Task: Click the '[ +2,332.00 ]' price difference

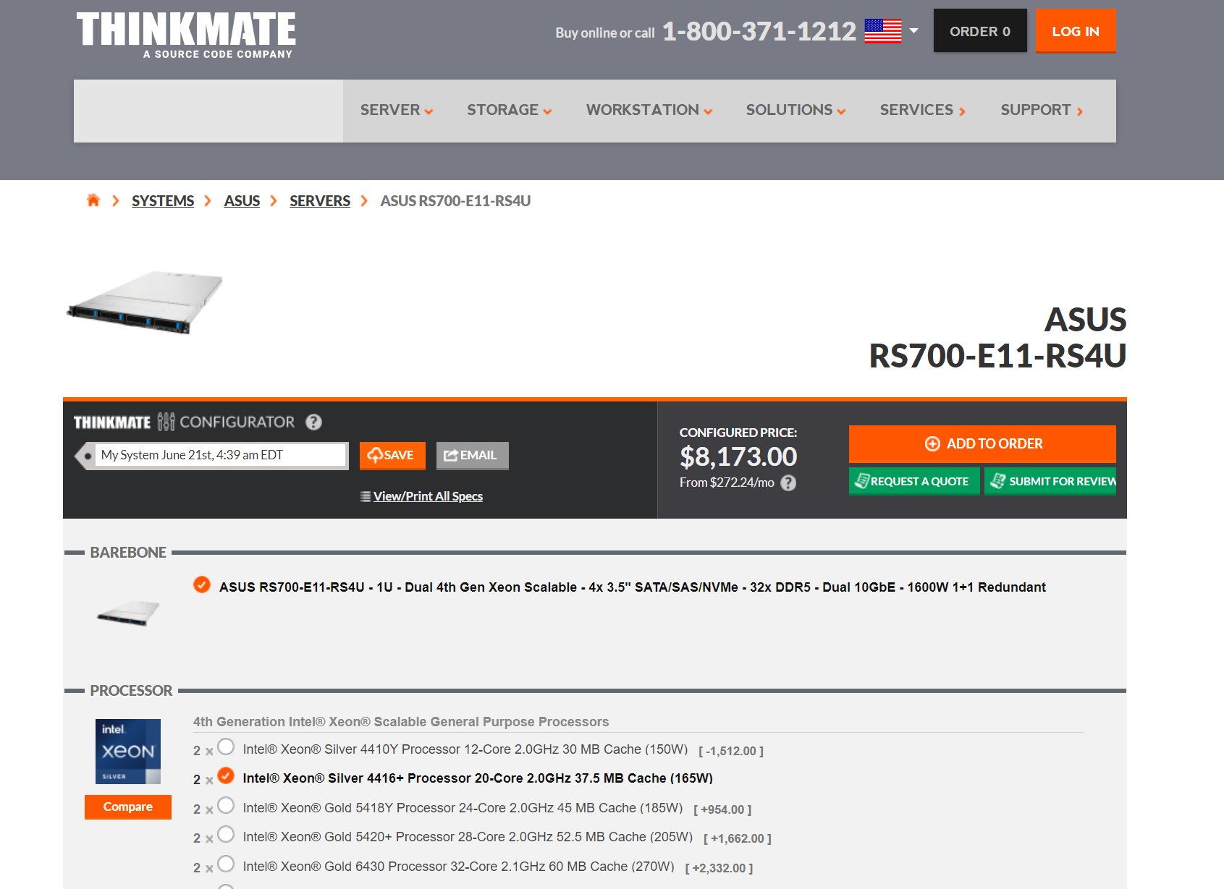Action: pos(719,868)
